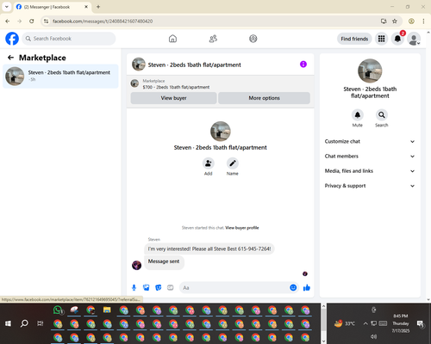Open a new browser tab
The height and width of the screenshot is (344, 431).
coord(98,7)
